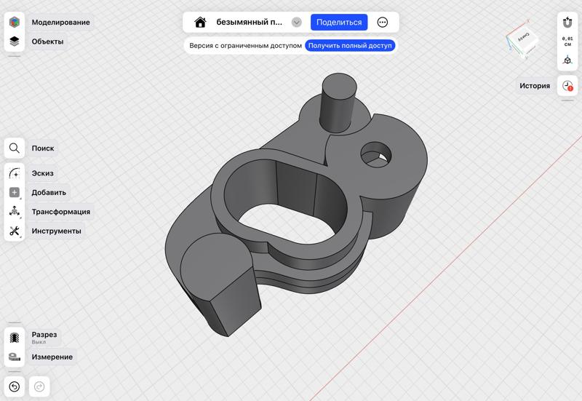The width and height of the screenshot is (582, 401).
Task: Select the round hole in the model
Action: 376,154
